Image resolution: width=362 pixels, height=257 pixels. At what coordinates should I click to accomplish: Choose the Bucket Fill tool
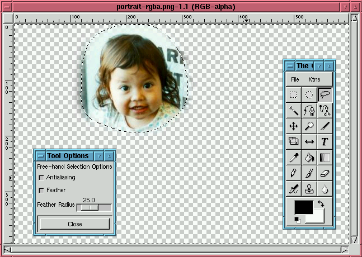tap(309, 158)
